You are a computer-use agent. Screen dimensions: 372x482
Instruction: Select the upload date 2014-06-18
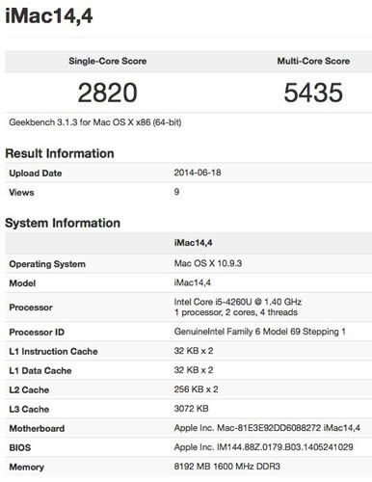pos(198,173)
